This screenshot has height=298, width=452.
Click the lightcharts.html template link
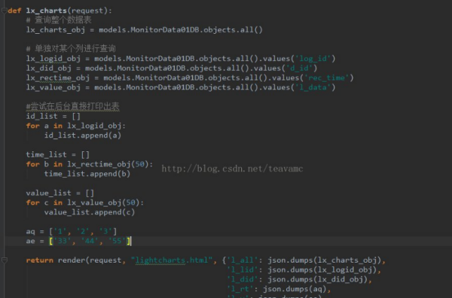(x=172, y=260)
